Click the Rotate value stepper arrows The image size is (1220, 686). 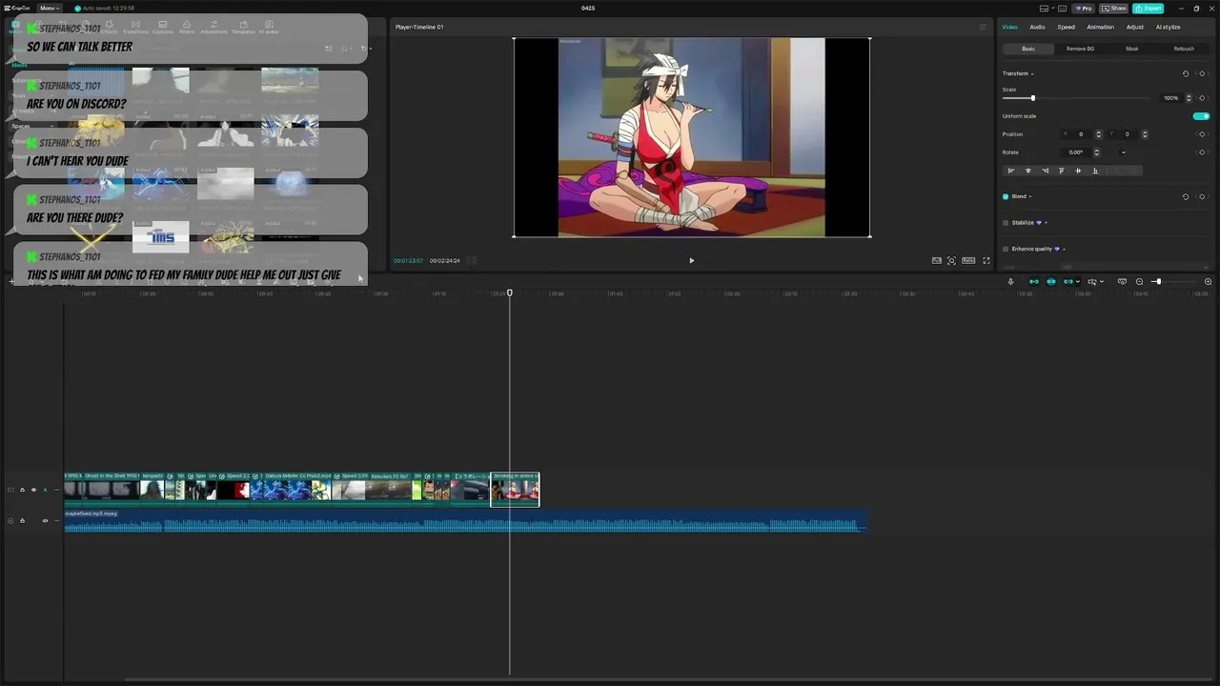tap(1096, 152)
